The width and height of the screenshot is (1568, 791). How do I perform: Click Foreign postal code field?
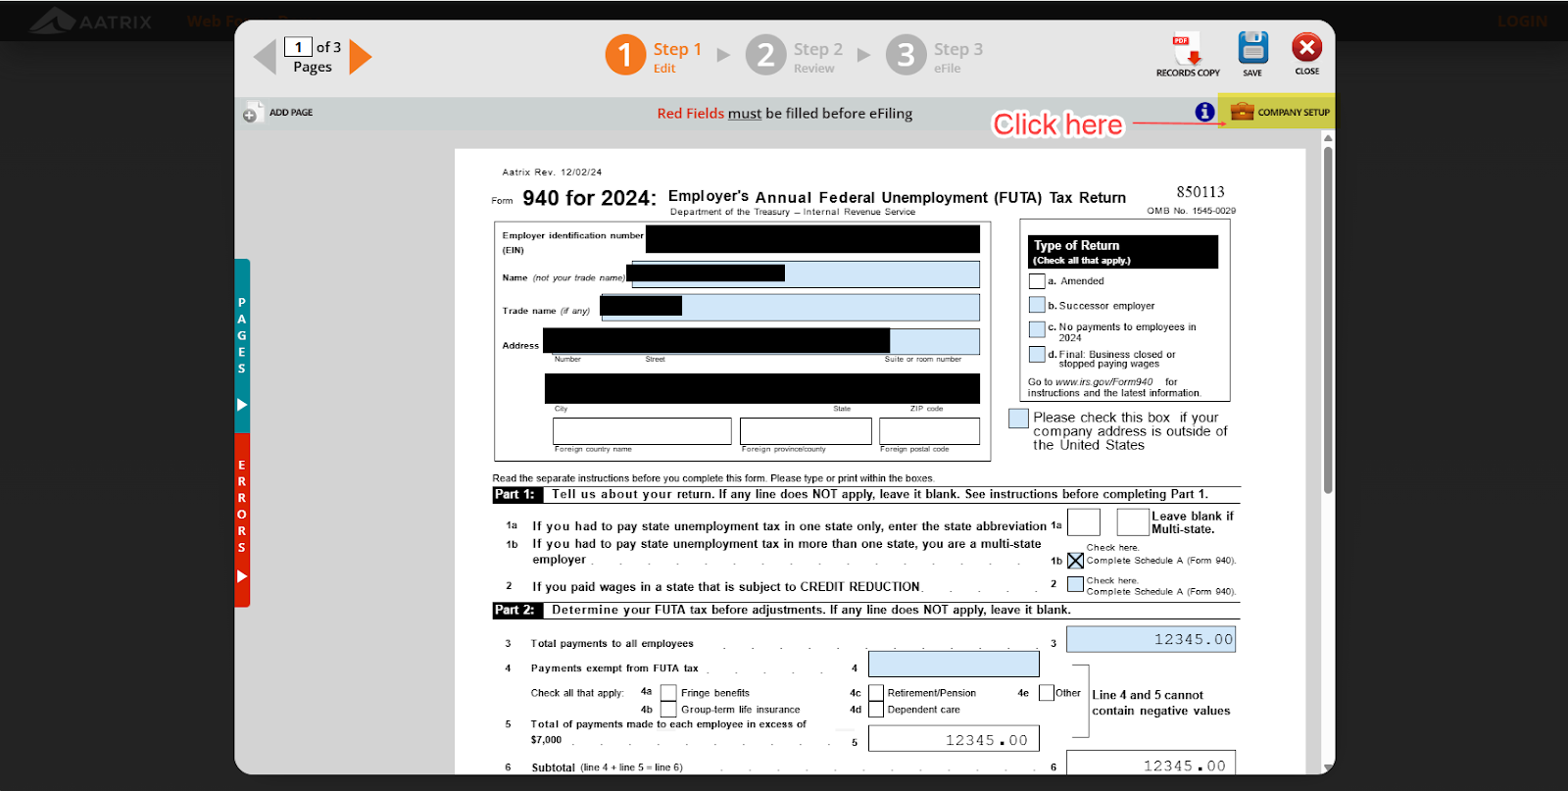[929, 431]
